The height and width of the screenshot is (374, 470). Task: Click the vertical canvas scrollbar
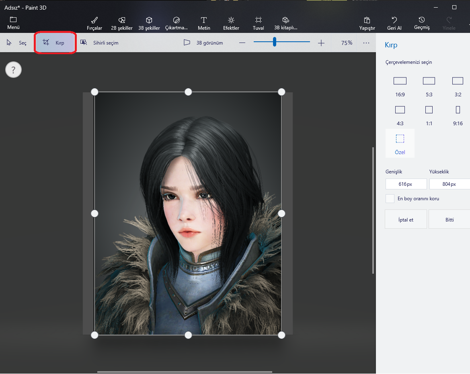click(373, 210)
